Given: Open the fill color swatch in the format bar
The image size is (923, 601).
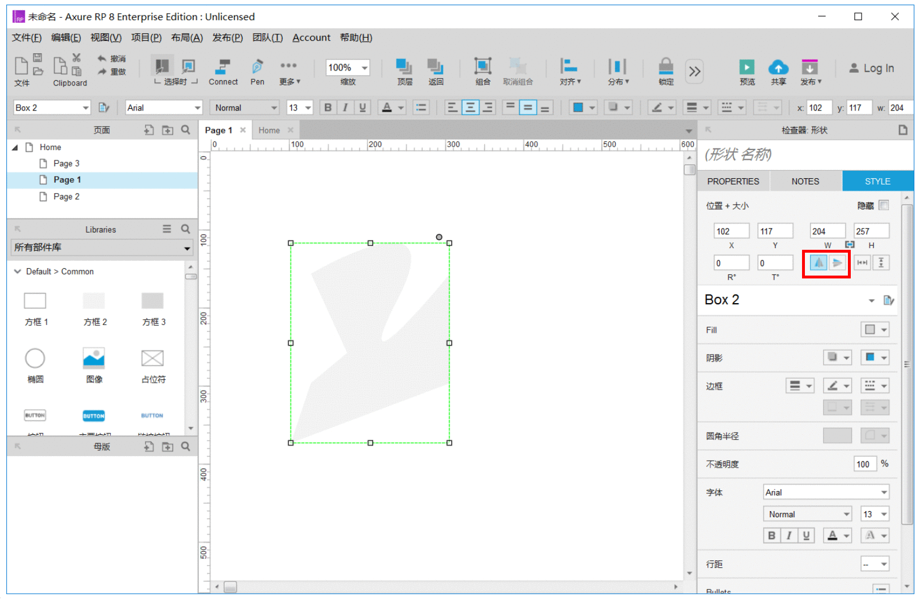Looking at the screenshot, I should tap(584, 108).
